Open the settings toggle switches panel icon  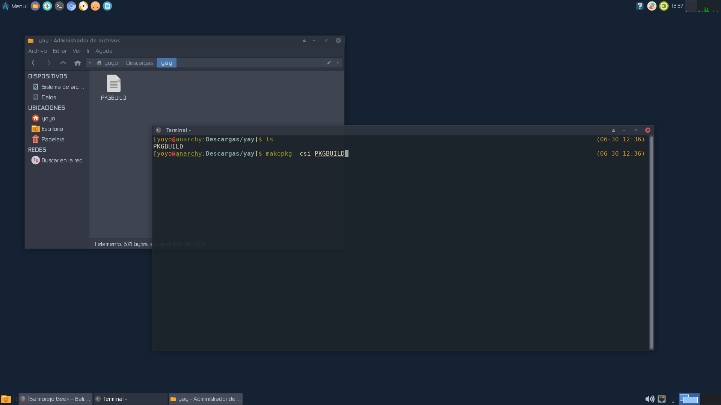652,6
